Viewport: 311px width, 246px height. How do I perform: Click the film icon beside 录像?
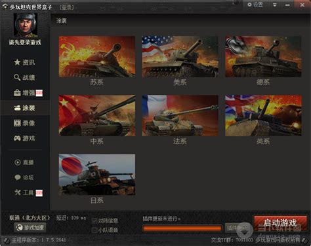(x=17, y=123)
